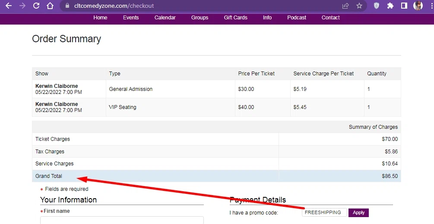
Task: Click the $5.45 service charge
Action: tap(300, 107)
